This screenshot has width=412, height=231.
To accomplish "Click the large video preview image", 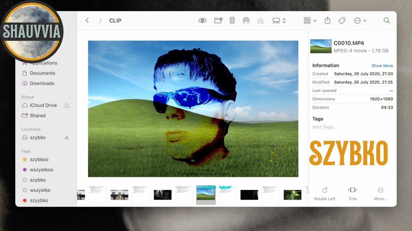I will [x=193, y=109].
